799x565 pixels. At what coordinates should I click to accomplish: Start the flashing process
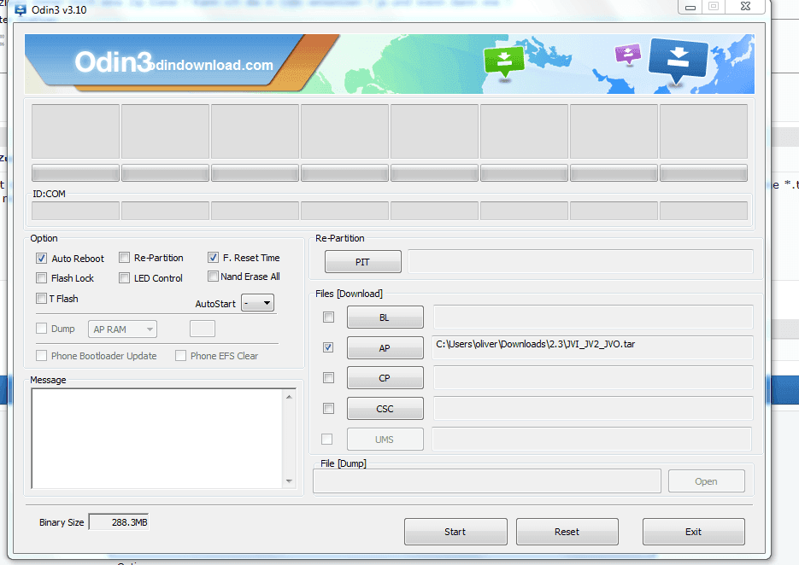click(455, 532)
